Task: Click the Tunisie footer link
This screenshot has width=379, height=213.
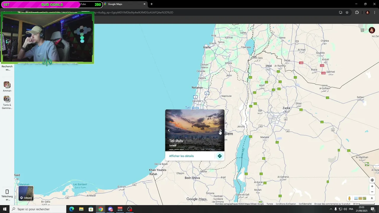Action: (x=269, y=204)
